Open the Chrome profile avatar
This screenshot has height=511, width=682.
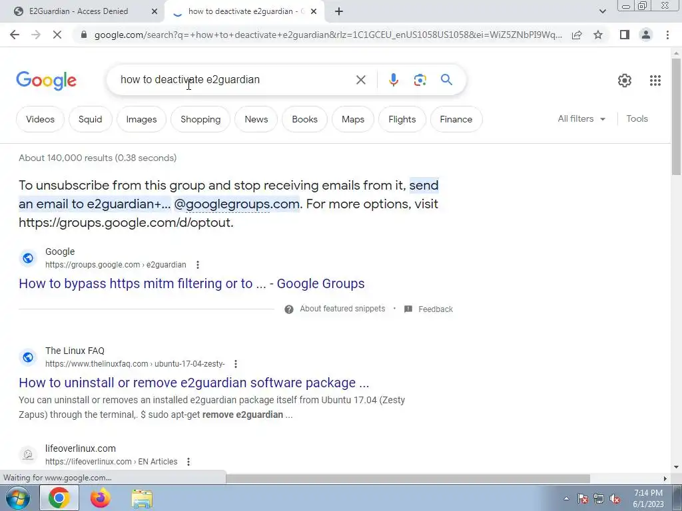click(646, 35)
